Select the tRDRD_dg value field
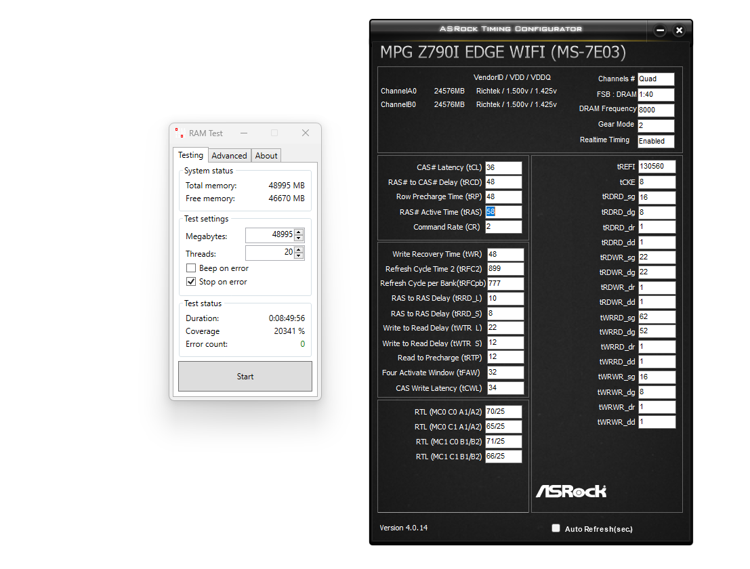The height and width of the screenshot is (569, 750). 657,212
